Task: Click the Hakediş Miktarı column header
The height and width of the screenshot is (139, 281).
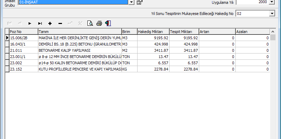Action: [153, 32]
